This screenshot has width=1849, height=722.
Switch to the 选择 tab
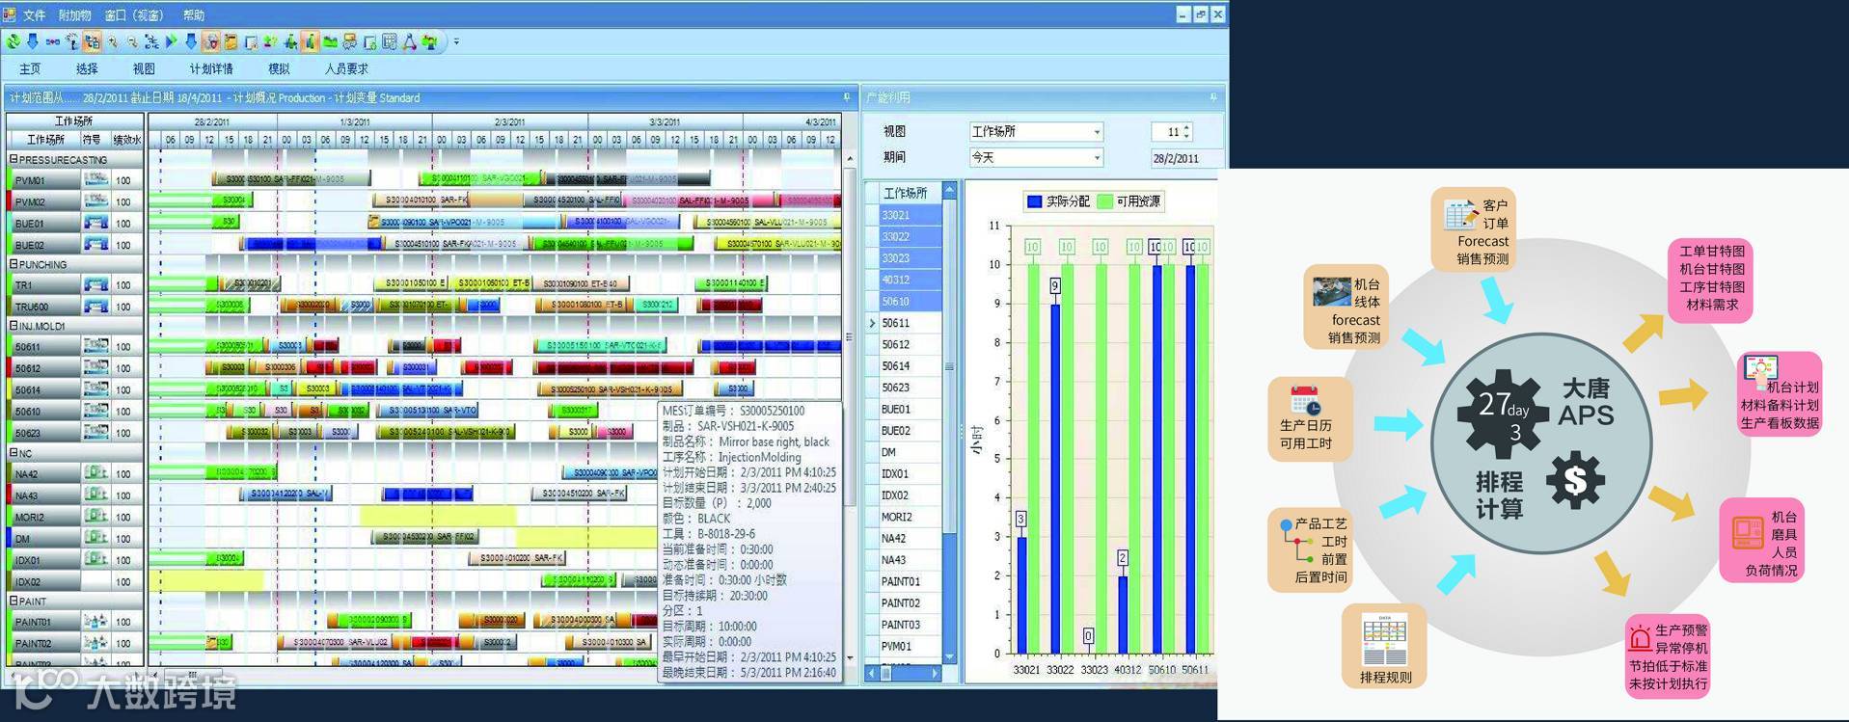click(x=87, y=69)
